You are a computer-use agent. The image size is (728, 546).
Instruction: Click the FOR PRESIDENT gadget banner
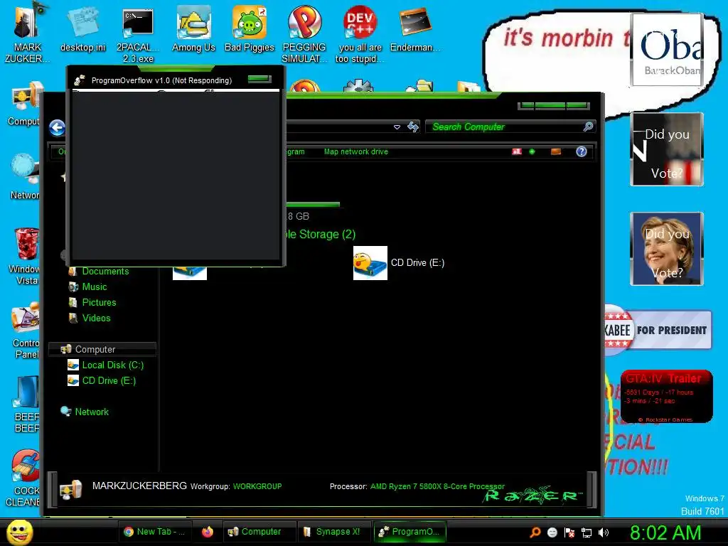tap(658, 330)
